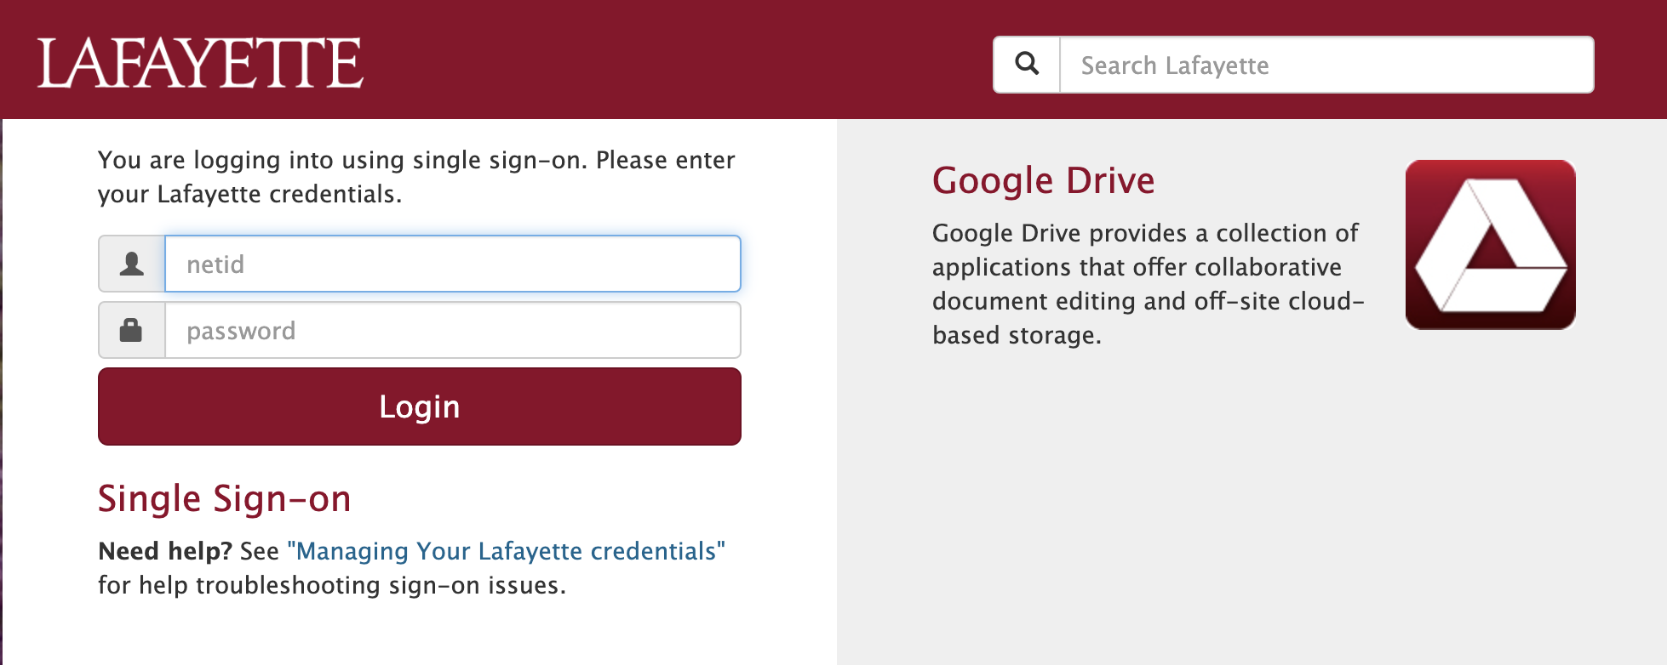Click into the netid input field
Screen dimensions: 1667x665
453,264
